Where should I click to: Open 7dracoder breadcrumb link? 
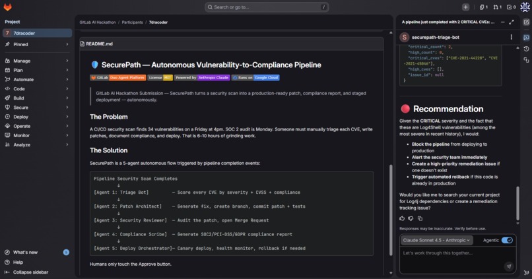coord(158,22)
